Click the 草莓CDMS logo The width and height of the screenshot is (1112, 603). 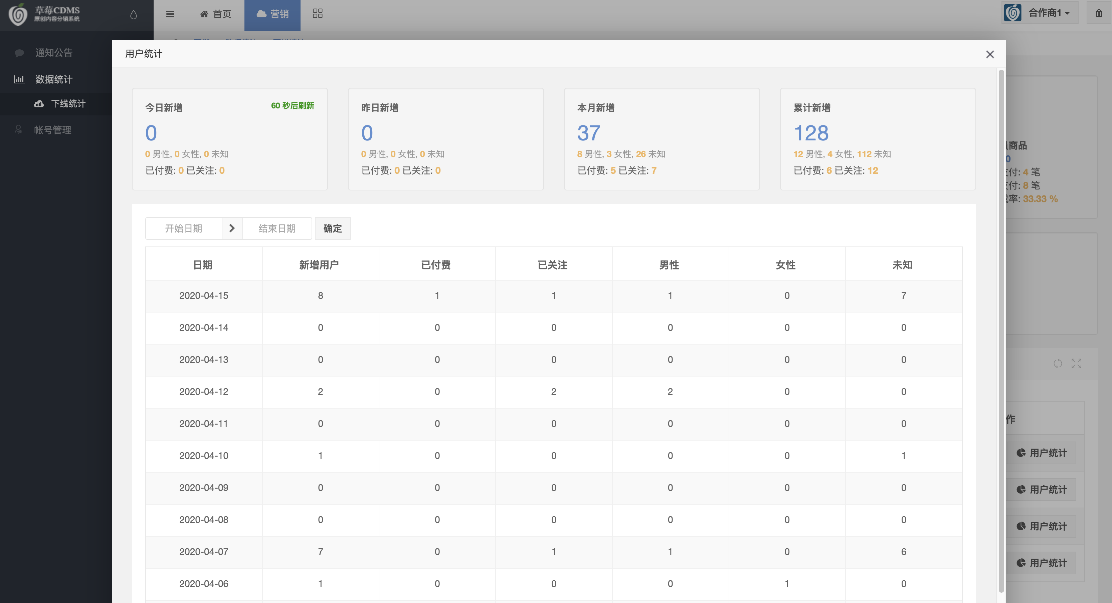(44, 14)
